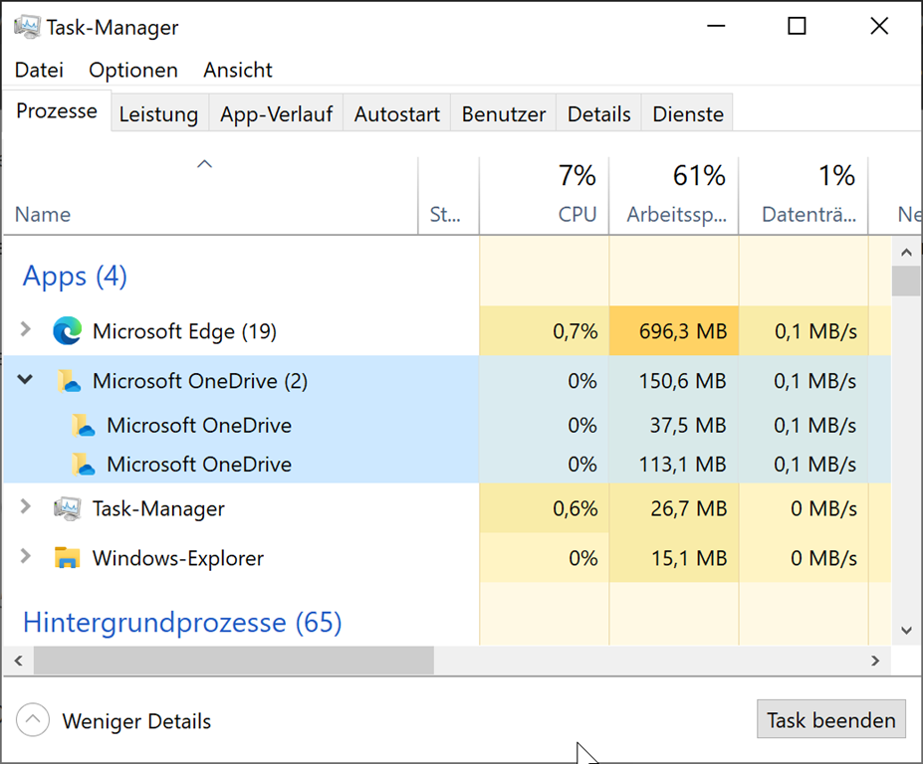Screen dimensions: 923x764
Task: Click the 37,5 MB OneDrive child process icon
Action: point(83,426)
